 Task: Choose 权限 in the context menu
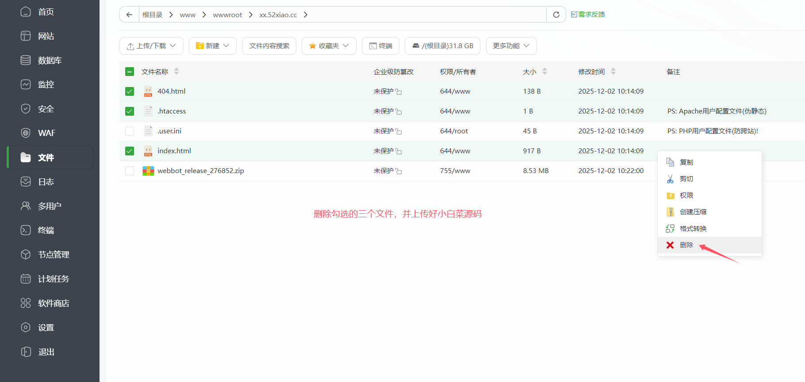click(709, 195)
